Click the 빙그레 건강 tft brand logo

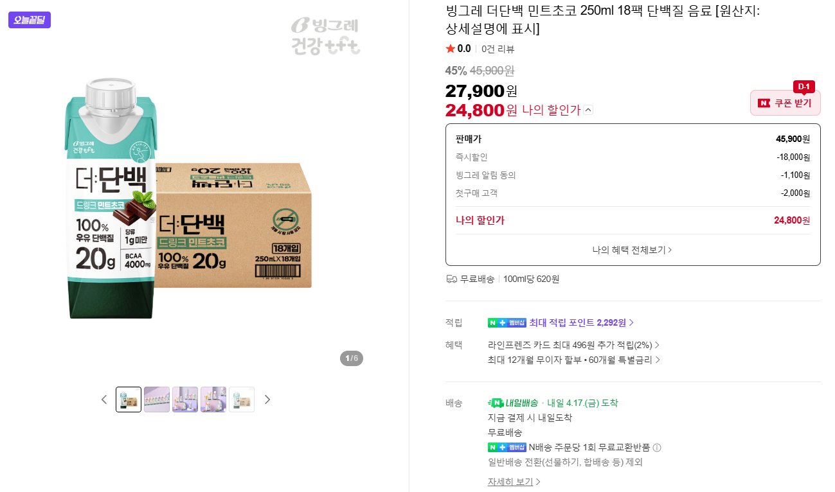point(325,36)
